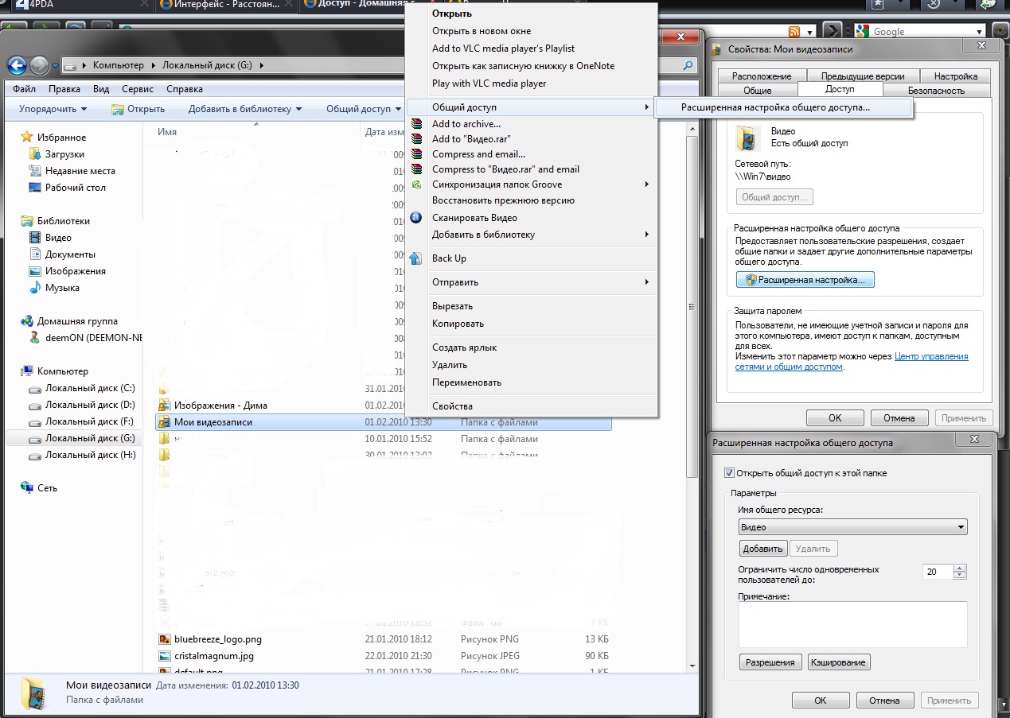Select file bluebreeze_logo.png
Screen dimensions: 1010x718
click(x=218, y=639)
